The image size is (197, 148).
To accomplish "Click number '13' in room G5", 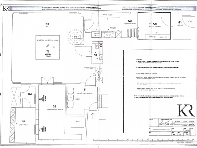I will 17,124.
